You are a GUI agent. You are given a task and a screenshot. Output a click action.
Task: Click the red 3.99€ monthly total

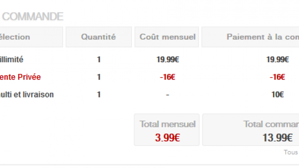coord(167,137)
